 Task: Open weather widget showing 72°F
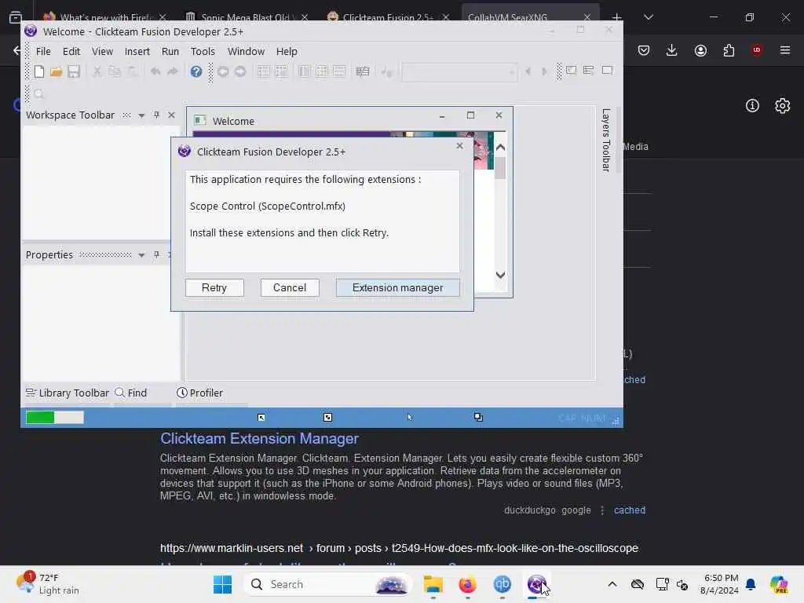coord(48,584)
